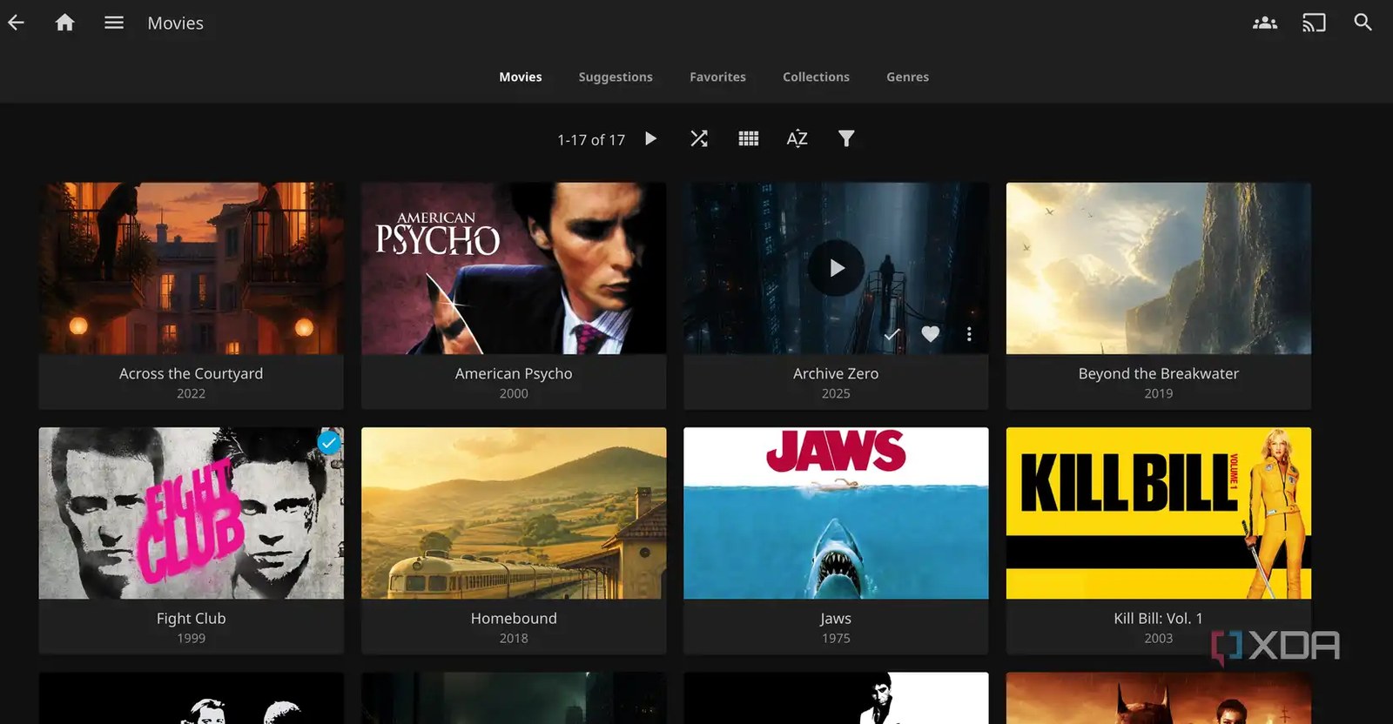Open the Home icon

pyautogui.click(x=64, y=23)
